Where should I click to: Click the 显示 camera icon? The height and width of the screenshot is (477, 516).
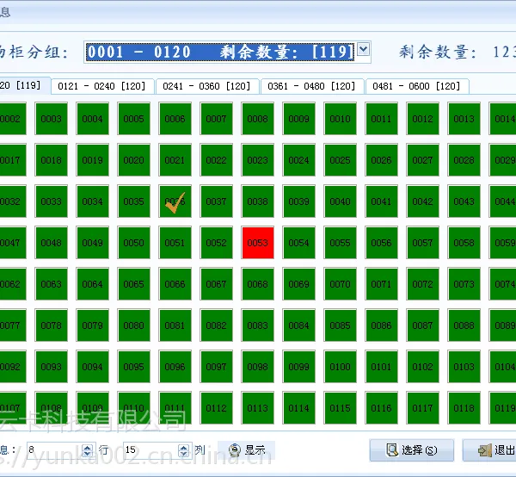point(235,450)
